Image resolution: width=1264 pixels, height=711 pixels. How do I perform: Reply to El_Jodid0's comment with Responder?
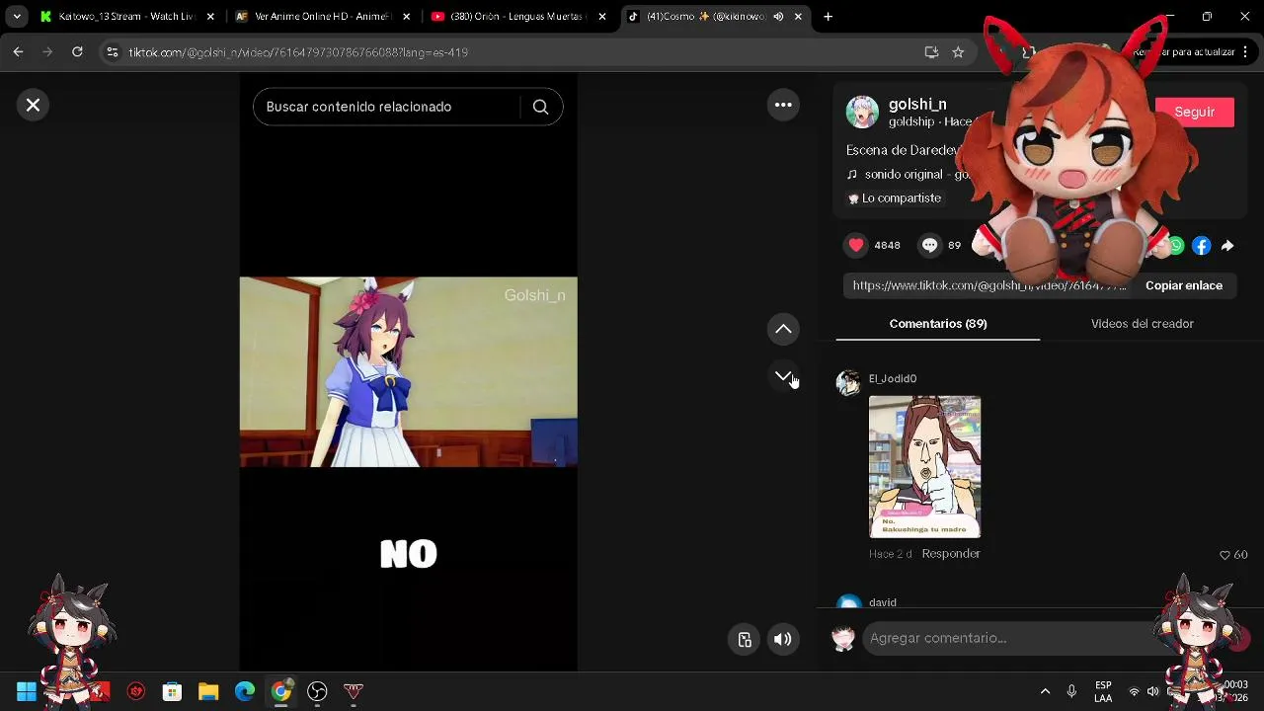pyautogui.click(x=951, y=553)
